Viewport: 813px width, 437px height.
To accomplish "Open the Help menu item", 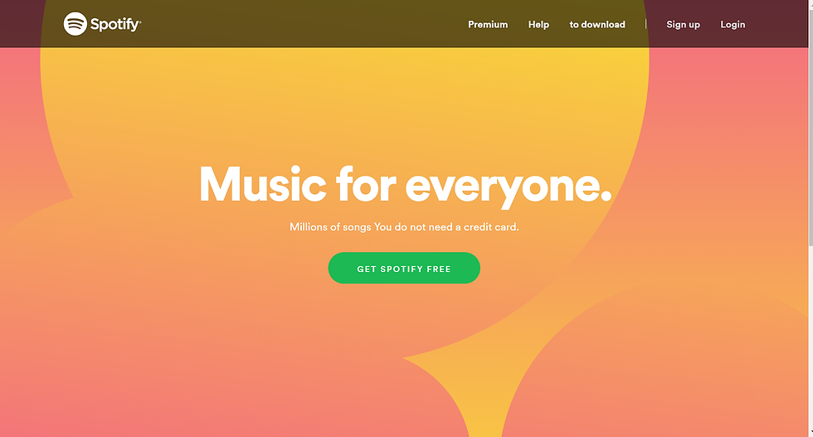I will (x=538, y=24).
